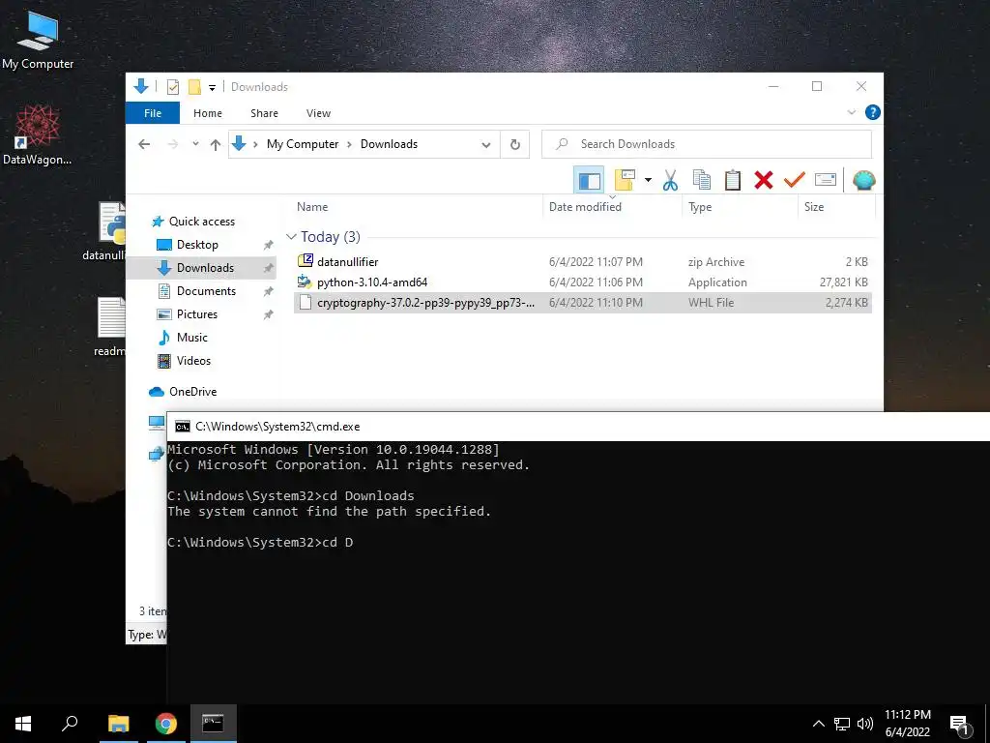This screenshot has height=743, width=990.
Task: Unpin Desktop using its pin icon
Action: 269,245
